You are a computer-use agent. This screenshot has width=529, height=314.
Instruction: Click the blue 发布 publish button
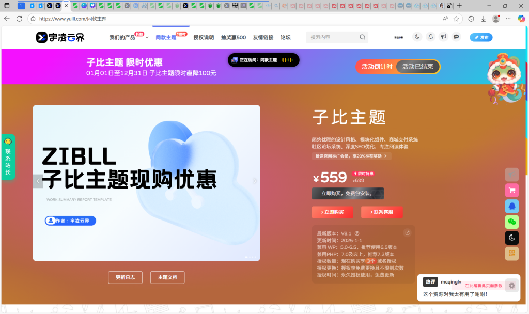click(481, 37)
